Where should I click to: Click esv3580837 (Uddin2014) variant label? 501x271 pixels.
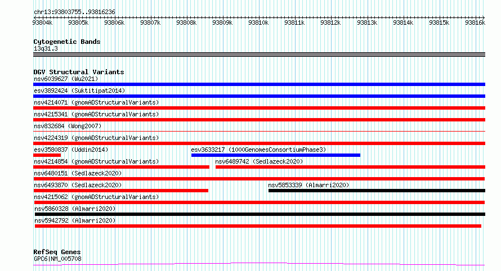point(71,150)
